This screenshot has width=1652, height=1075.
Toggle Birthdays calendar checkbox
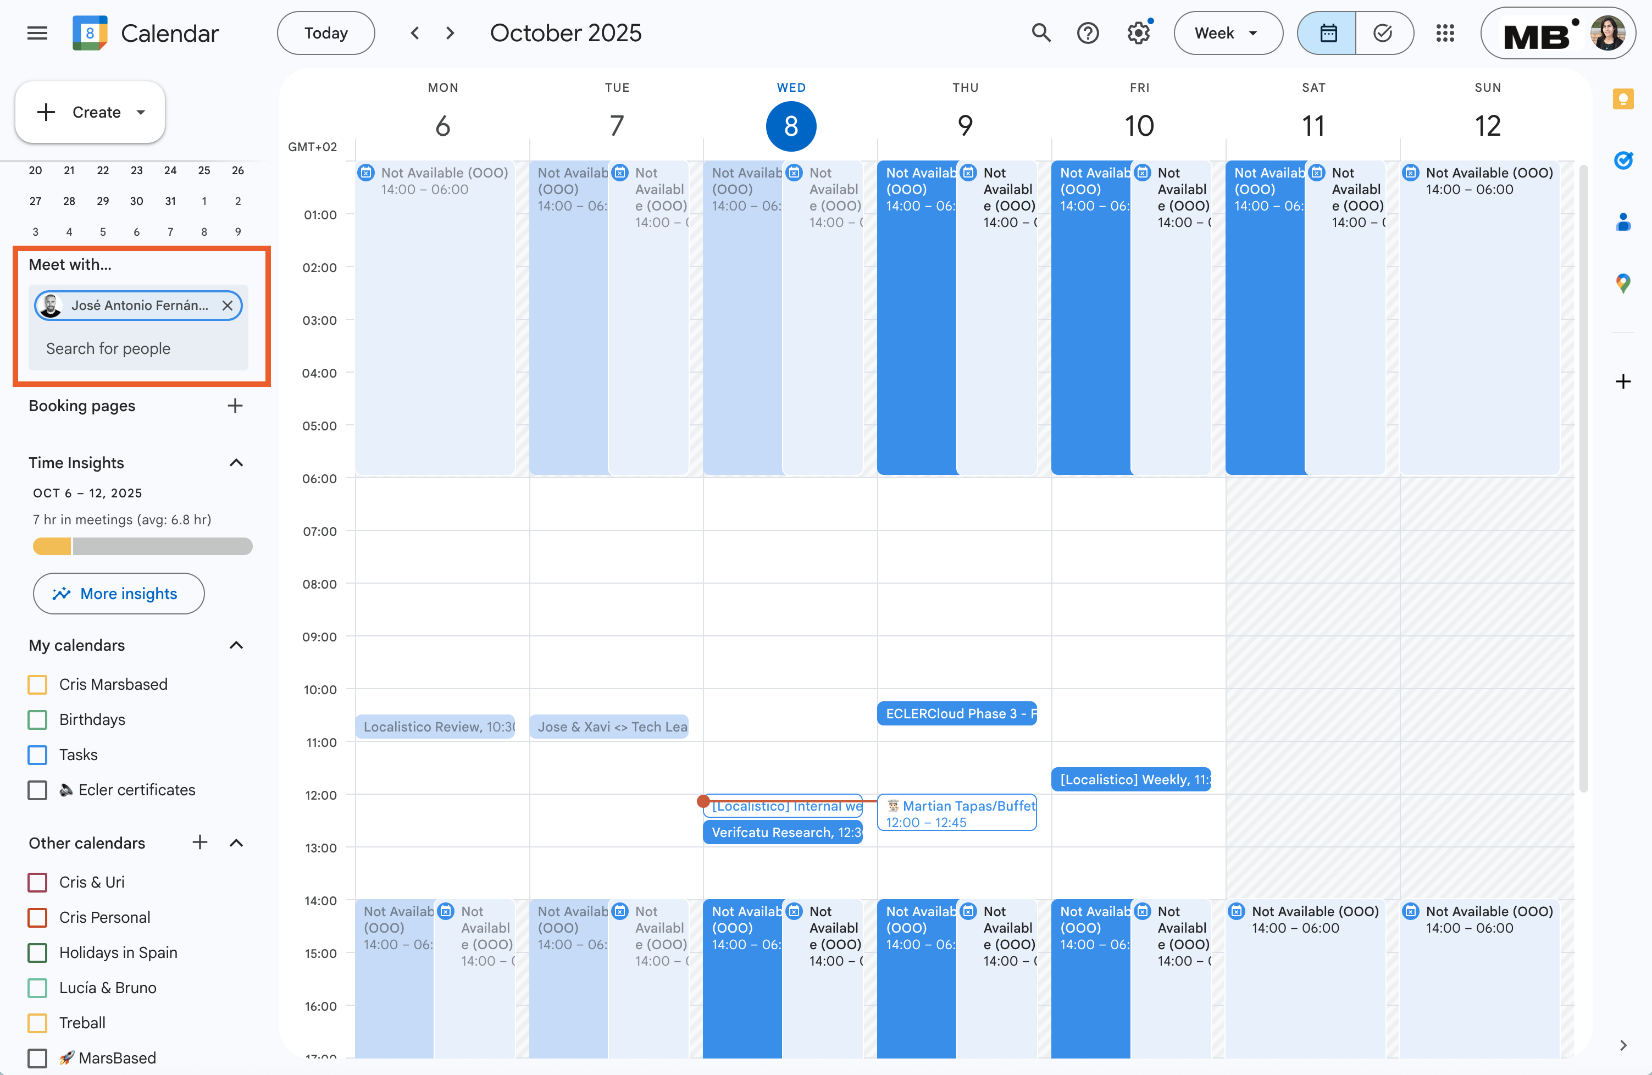(x=37, y=719)
